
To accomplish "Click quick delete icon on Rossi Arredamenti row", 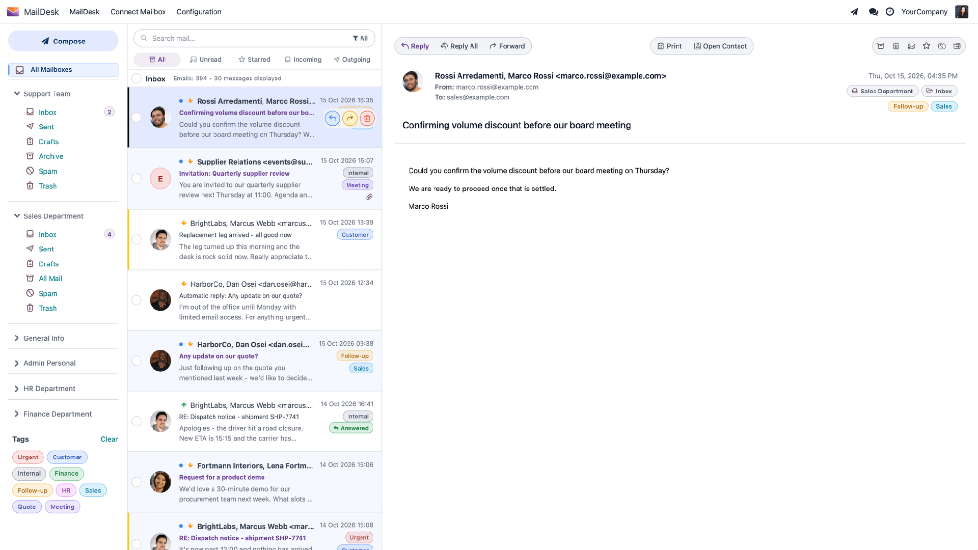I will (367, 119).
